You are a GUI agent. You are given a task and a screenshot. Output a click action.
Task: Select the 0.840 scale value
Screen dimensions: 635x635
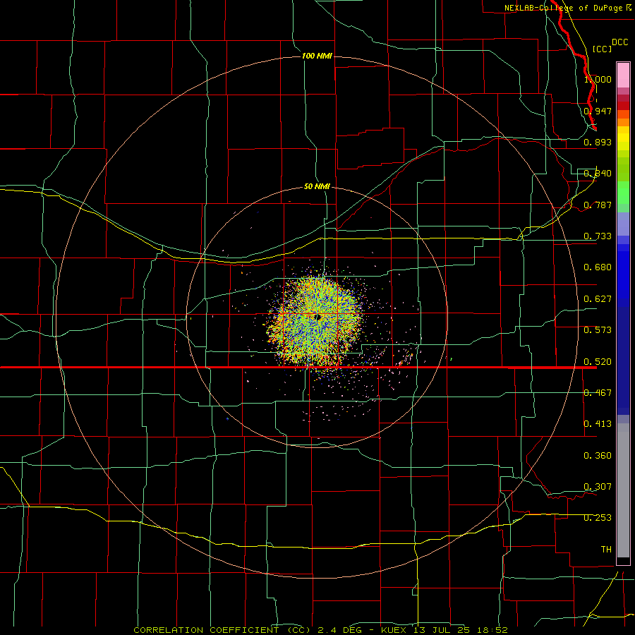coord(598,174)
